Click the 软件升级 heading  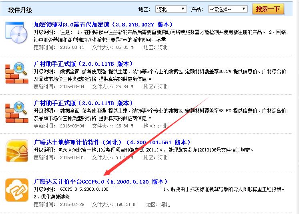20,10
